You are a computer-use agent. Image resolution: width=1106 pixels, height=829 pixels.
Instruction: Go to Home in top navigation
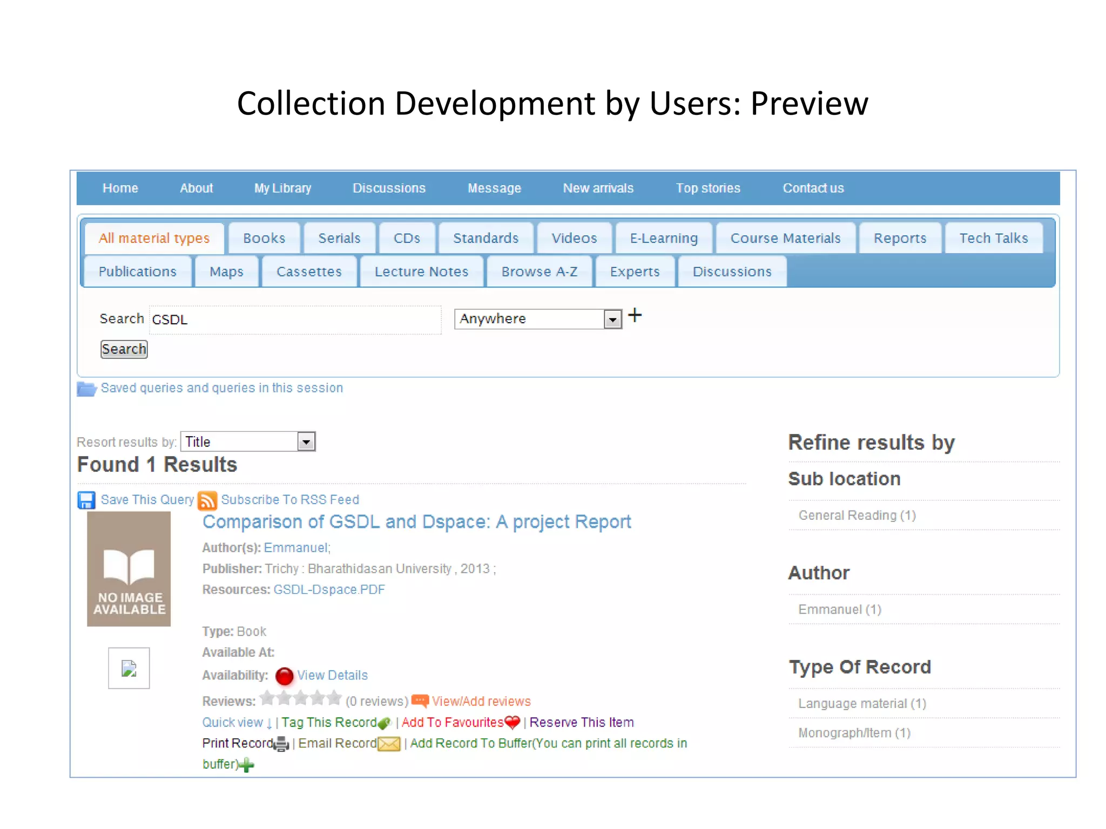tap(120, 188)
